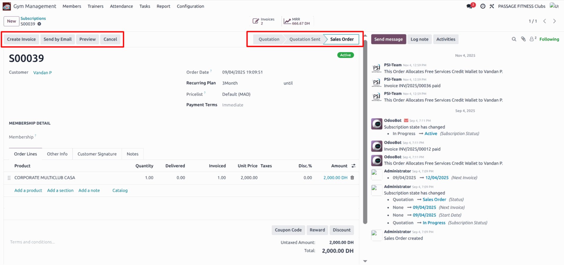Open the Report menu
Screen dimensions: 564x265
point(163,6)
